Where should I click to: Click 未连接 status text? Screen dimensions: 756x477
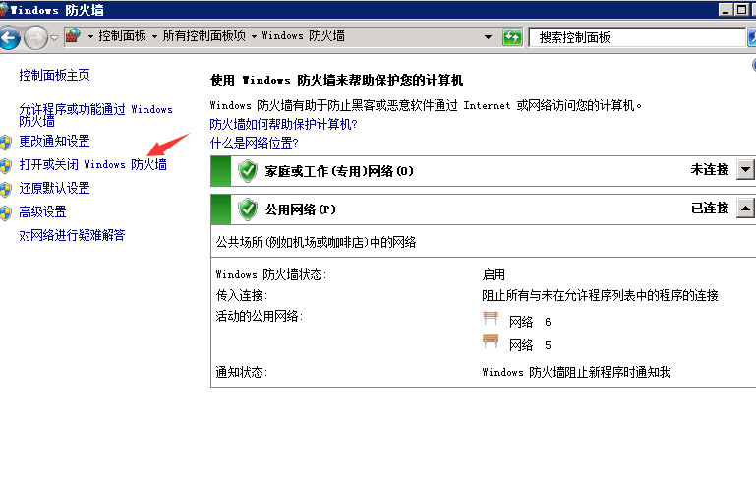pyautogui.click(x=709, y=170)
